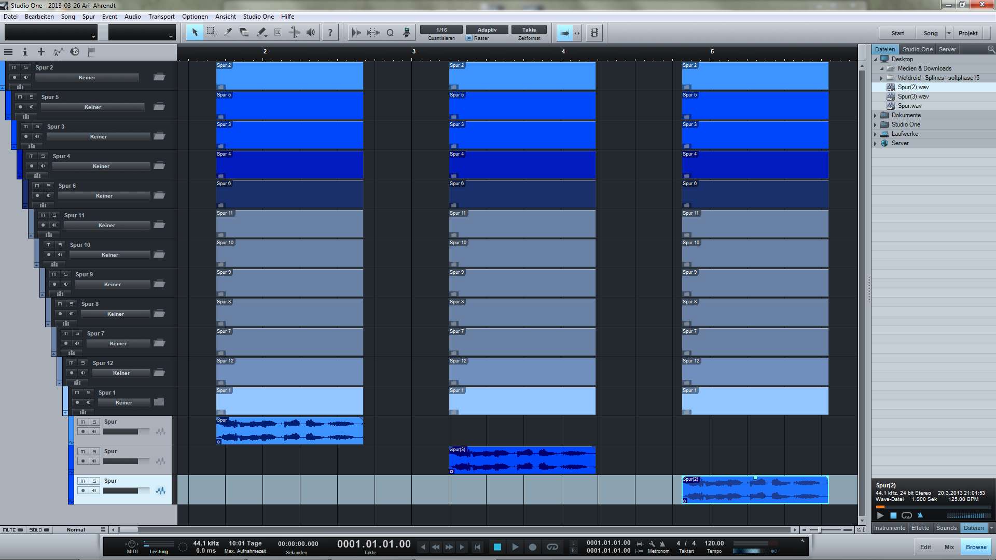Collapse the Medien & Downloads folder
The image size is (996, 560).
[x=882, y=68]
